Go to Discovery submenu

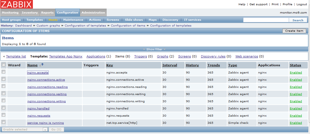[x=170, y=20]
